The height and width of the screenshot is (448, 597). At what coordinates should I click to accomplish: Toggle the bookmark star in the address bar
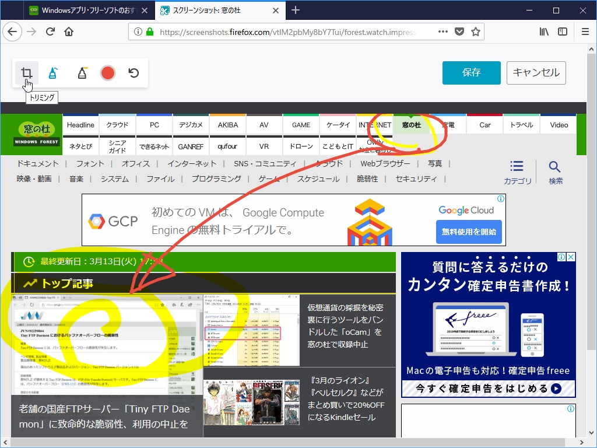476,32
